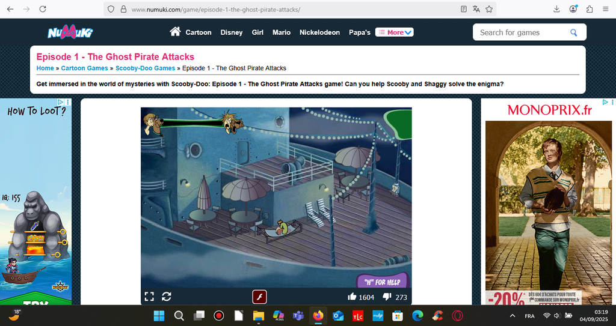Open the Disney games category

point(232,32)
